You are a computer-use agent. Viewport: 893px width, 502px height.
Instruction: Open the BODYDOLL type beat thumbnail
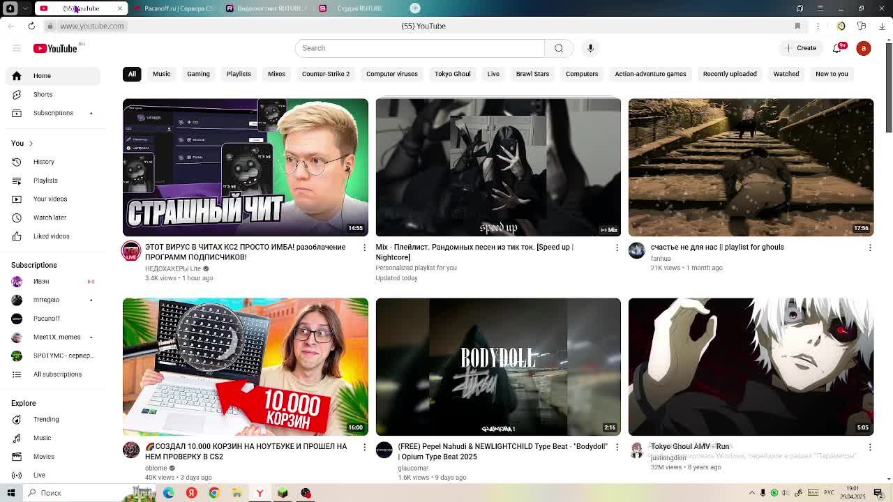click(x=498, y=367)
